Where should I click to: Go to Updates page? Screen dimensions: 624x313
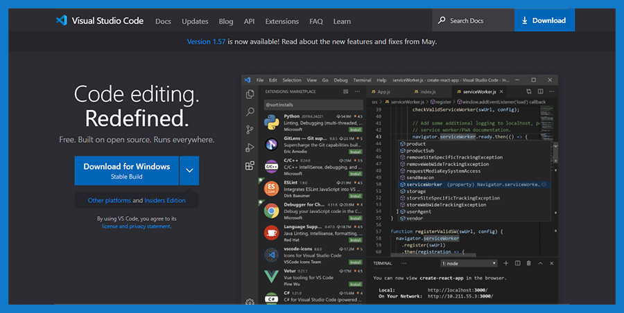[195, 21]
